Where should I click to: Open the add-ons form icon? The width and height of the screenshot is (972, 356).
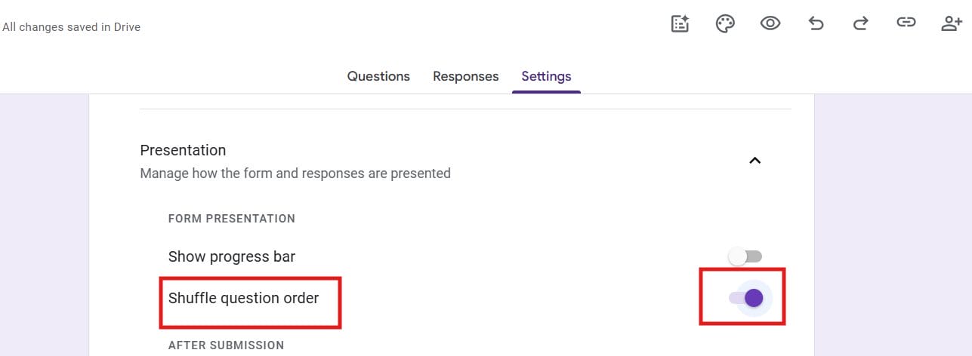pyautogui.click(x=680, y=23)
